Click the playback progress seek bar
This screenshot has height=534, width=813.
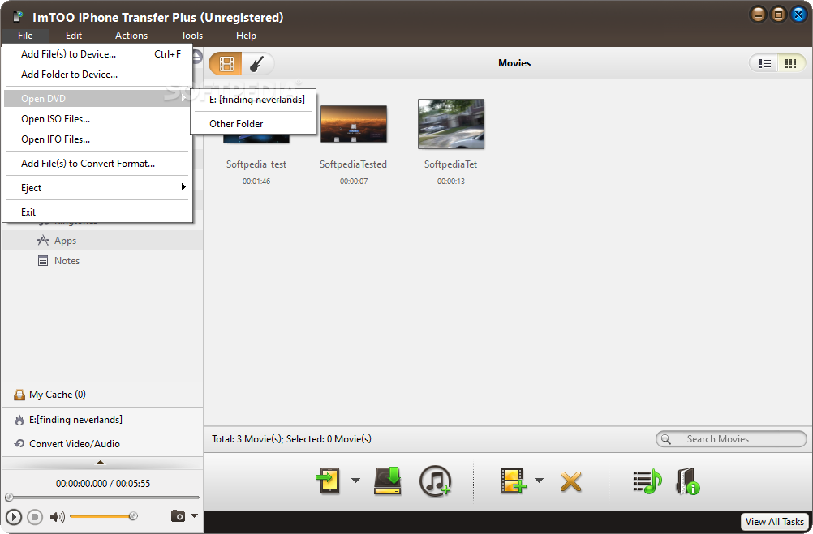[102, 498]
